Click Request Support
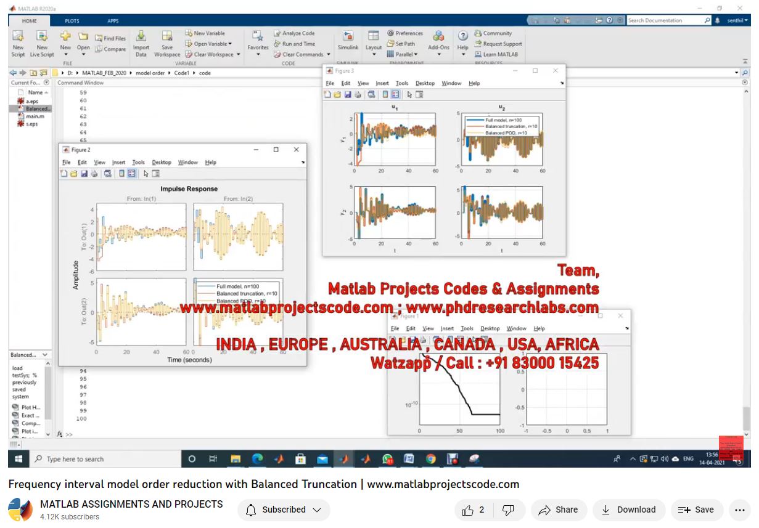 (x=498, y=44)
